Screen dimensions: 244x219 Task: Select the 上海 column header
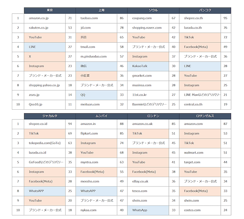coord(102,10)
